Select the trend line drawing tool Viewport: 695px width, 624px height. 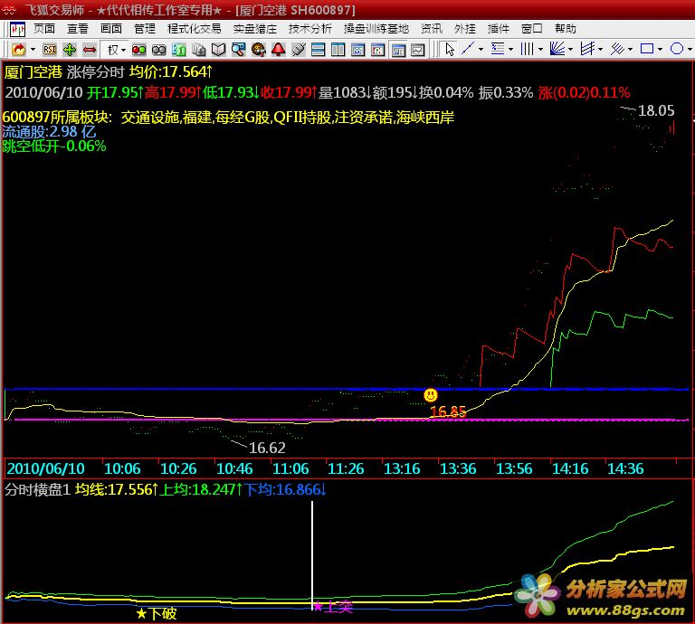471,49
